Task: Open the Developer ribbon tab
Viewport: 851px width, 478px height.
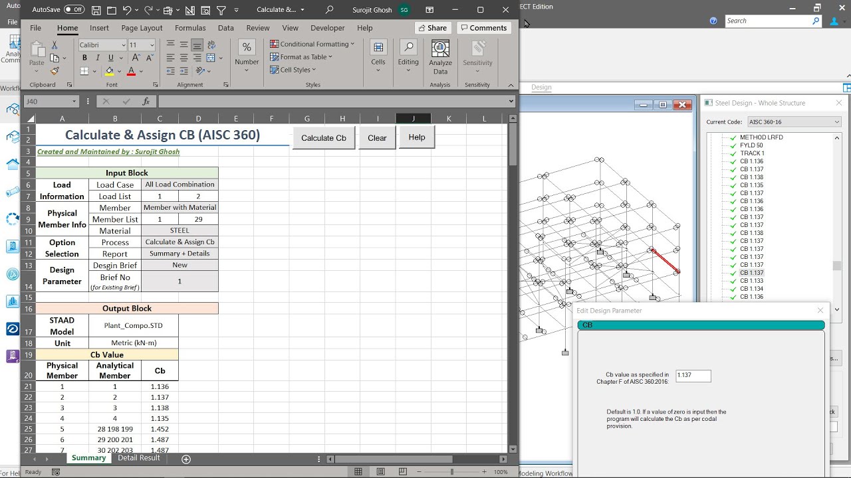Action: [x=327, y=28]
